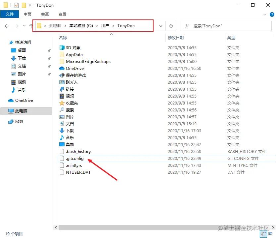Expand chevron after 用户 in breadcrumb
The width and height of the screenshot is (276, 238).
(x=113, y=26)
